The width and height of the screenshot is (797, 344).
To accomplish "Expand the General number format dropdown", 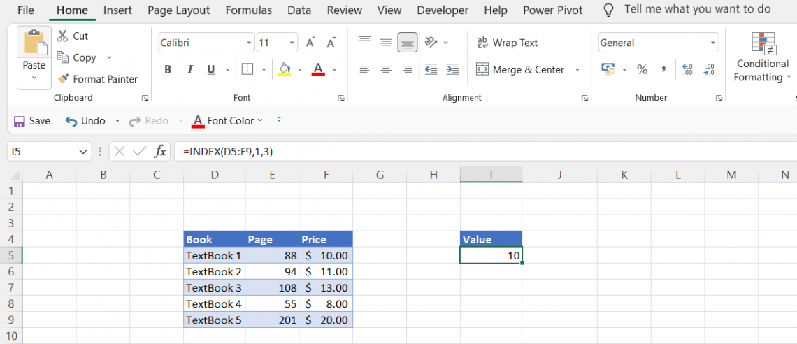I will [x=713, y=43].
